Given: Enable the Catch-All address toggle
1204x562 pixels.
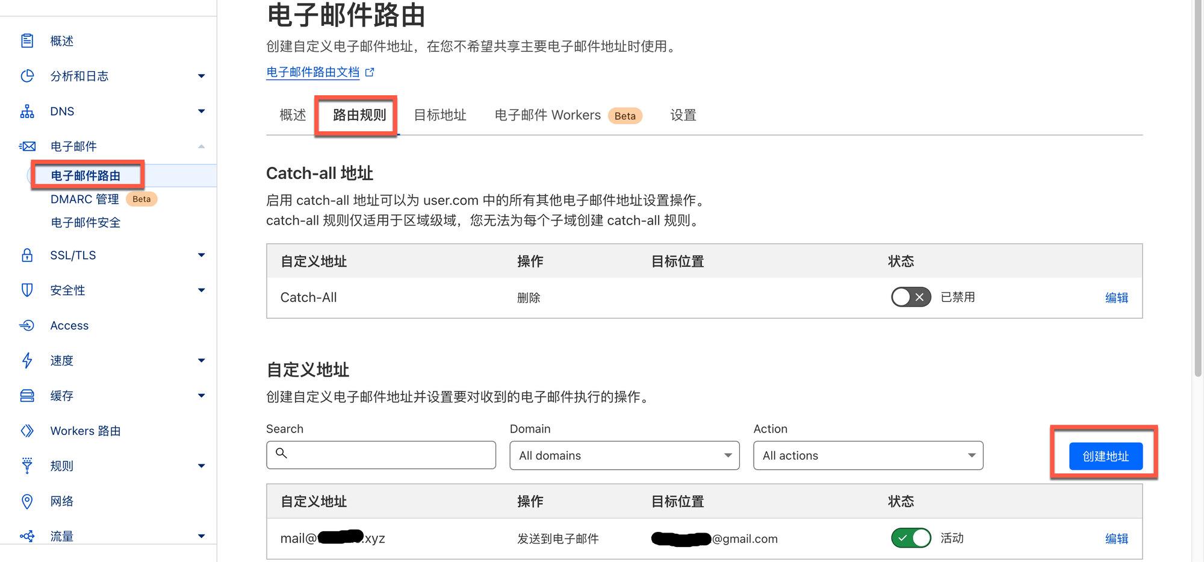Looking at the screenshot, I should (911, 297).
